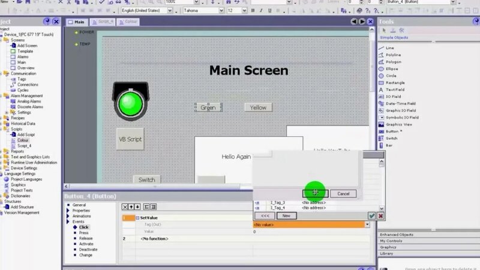Click the Italic formatting icon

coord(261,10)
